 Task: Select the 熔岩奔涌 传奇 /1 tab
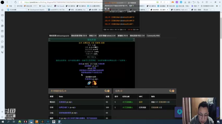(x=137, y=36)
